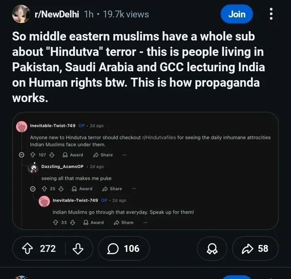Upvote the reply with 33 votes
291x279 pixels.
coord(55,222)
